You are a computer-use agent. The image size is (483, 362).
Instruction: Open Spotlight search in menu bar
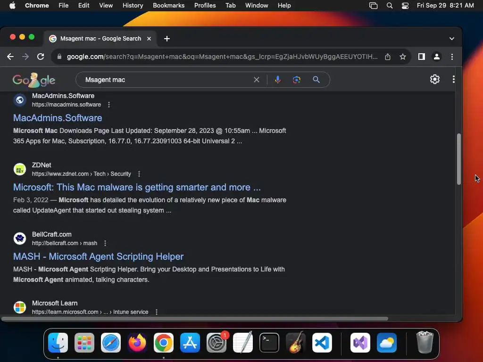click(389, 6)
